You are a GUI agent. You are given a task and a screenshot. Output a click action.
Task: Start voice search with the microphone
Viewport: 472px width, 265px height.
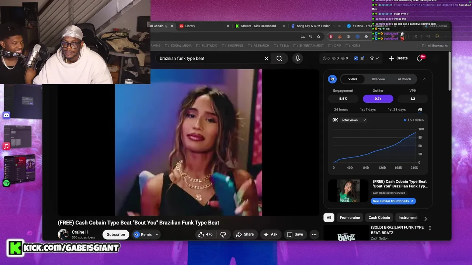pyautogui.click(x=298, y=58)
